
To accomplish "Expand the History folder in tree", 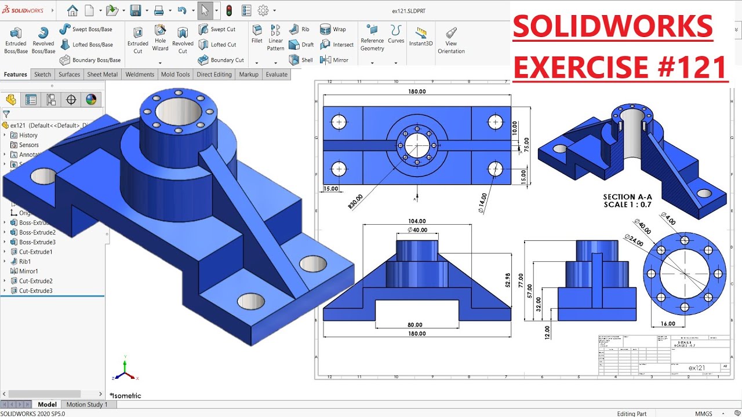I will [5, 135].
